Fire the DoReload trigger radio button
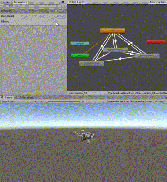 (x=56, y=16)
